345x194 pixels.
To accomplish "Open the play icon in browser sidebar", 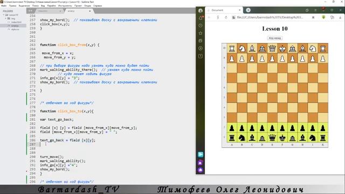I will (201, 48).
